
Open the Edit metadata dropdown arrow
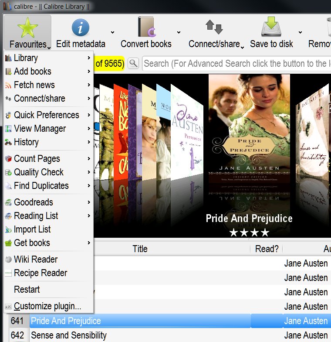pos(112,32)
